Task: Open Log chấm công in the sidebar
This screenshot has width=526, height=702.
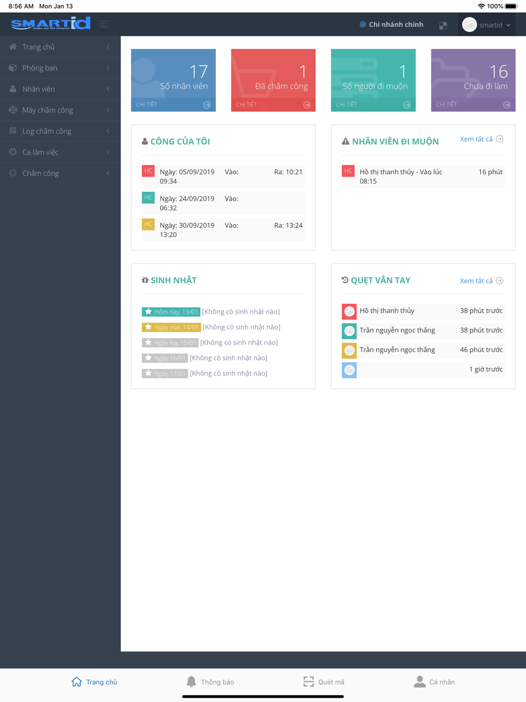Action: pos(60,131)
